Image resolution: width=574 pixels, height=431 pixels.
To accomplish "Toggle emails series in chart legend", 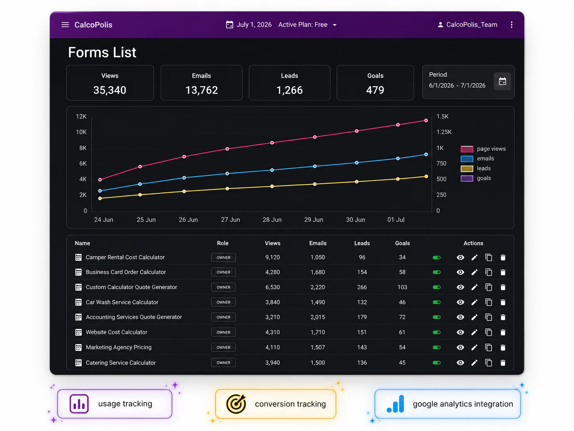I will 477,159.
